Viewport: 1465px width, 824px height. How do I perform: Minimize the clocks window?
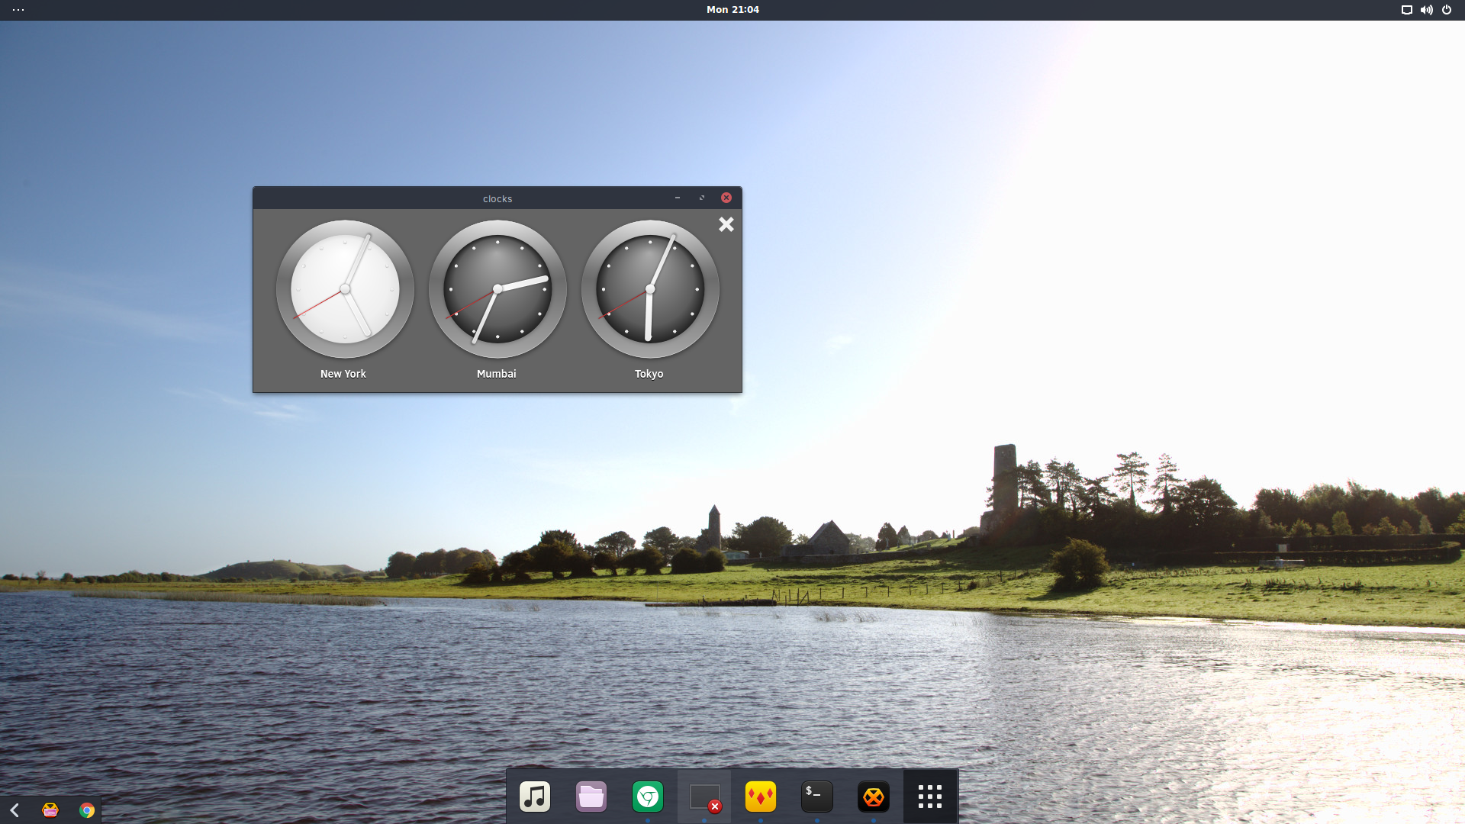pyautogui.click(x=678, y=198)
